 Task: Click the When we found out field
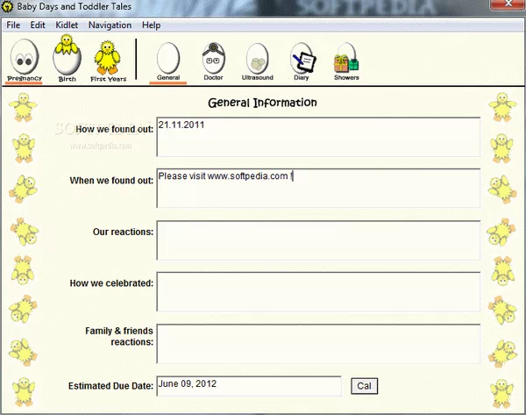pyautogui.click(x=318, y=189)
